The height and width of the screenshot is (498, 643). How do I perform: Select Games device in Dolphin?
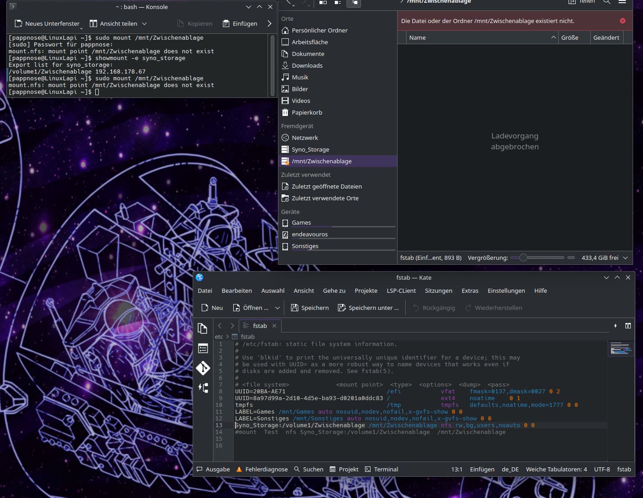click(338, 223)
